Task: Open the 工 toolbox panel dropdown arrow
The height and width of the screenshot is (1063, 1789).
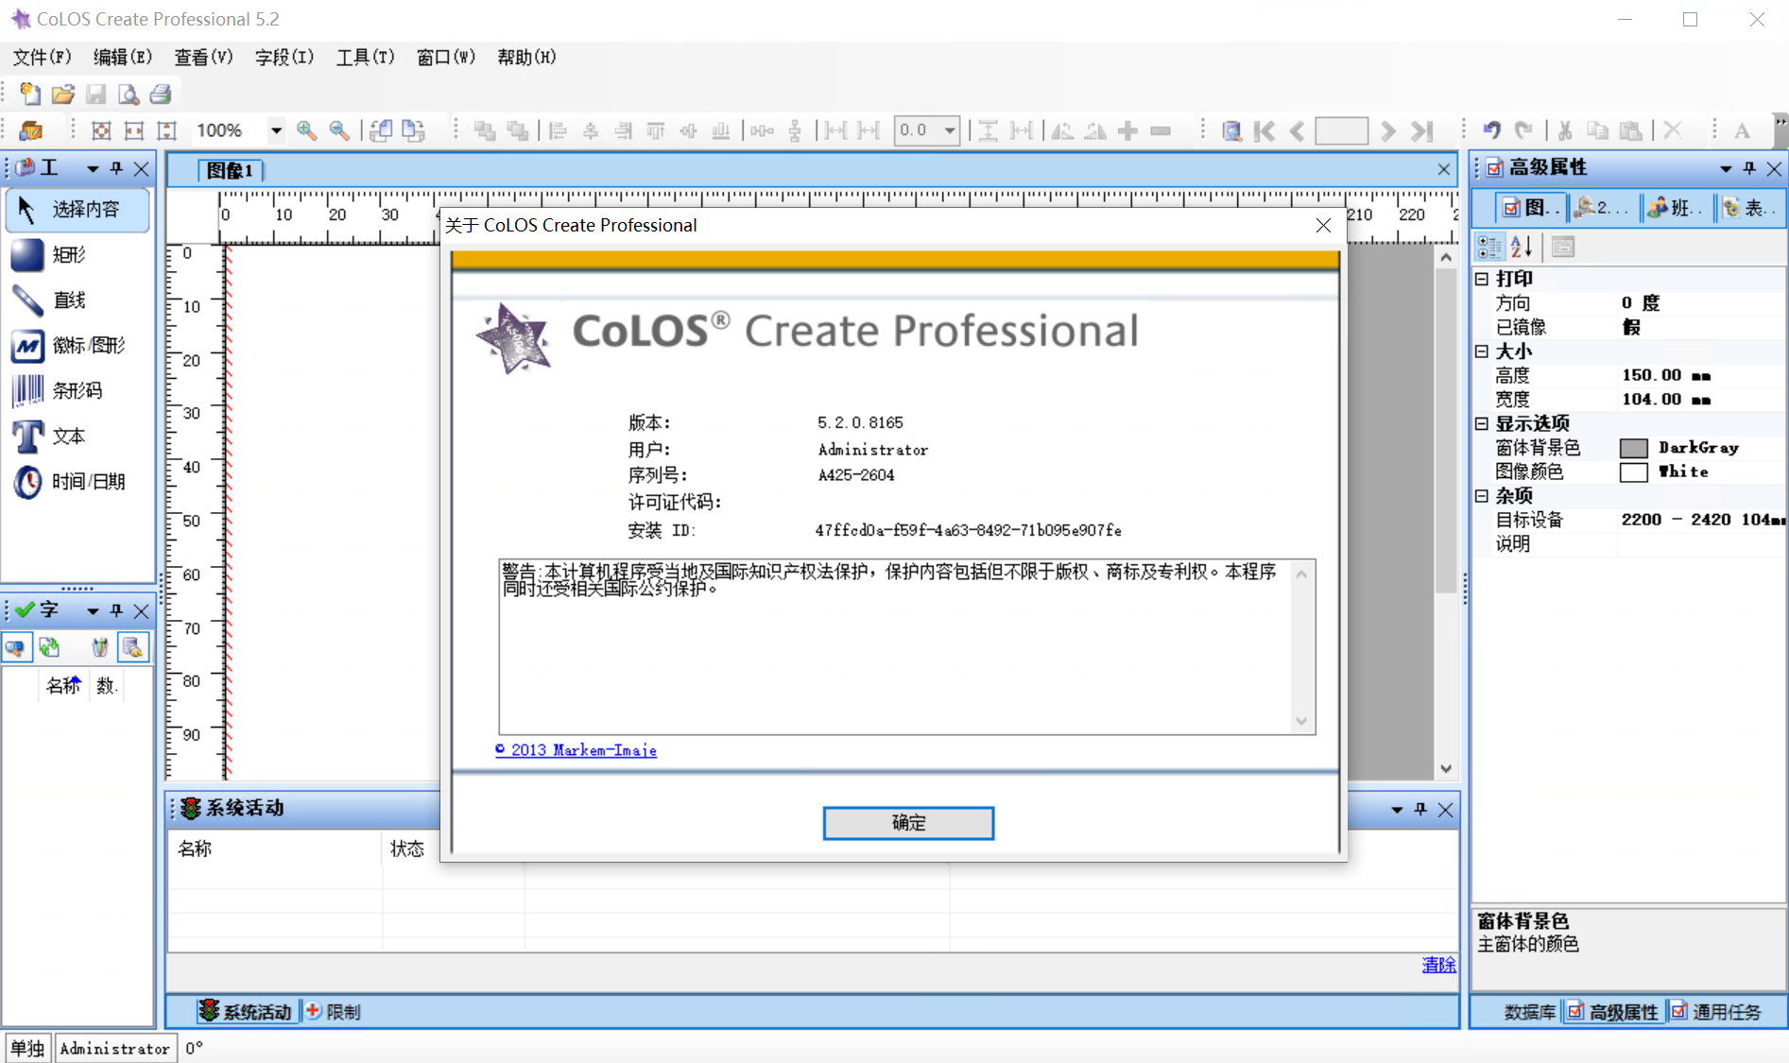Action: click(x=93, y=169)
